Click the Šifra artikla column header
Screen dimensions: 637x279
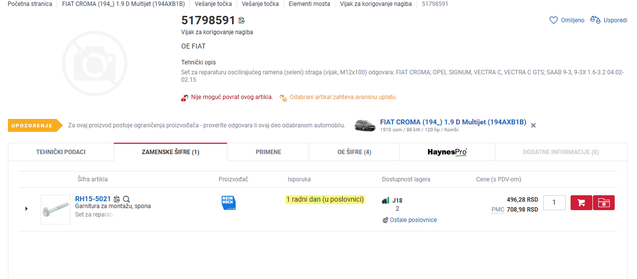(93, 179)
